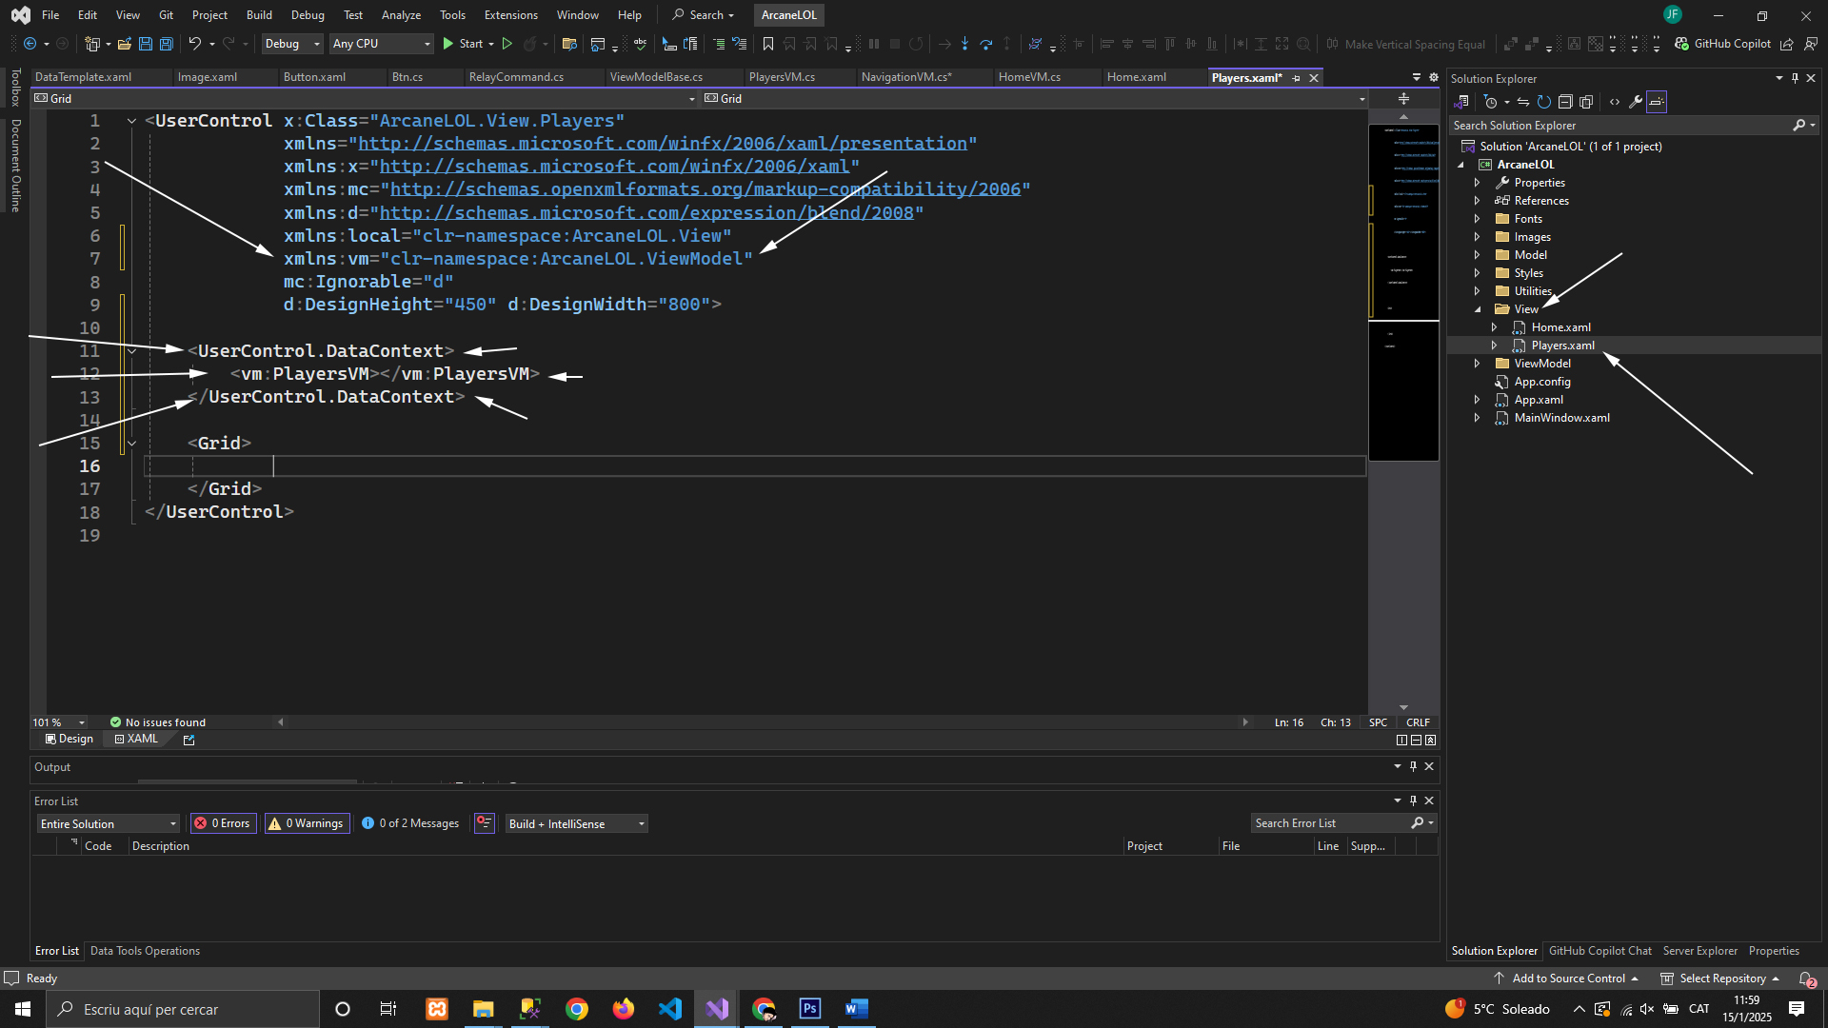Switch to the HomeVM.cs tab
The width and height of the screenshot is (1828, 1028).
point(1029,77)
